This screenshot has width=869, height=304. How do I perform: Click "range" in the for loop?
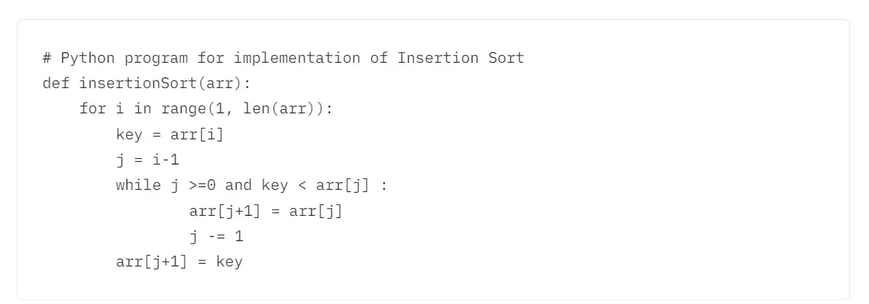click(183, 109)
